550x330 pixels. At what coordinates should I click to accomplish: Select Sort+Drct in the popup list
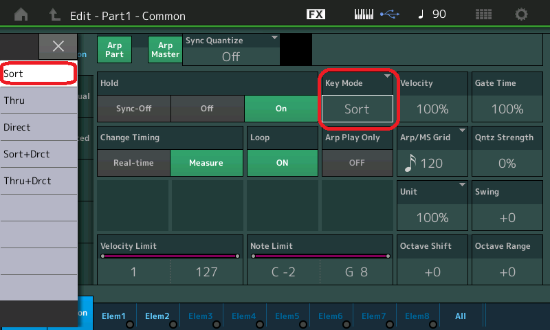coord(38,154)
